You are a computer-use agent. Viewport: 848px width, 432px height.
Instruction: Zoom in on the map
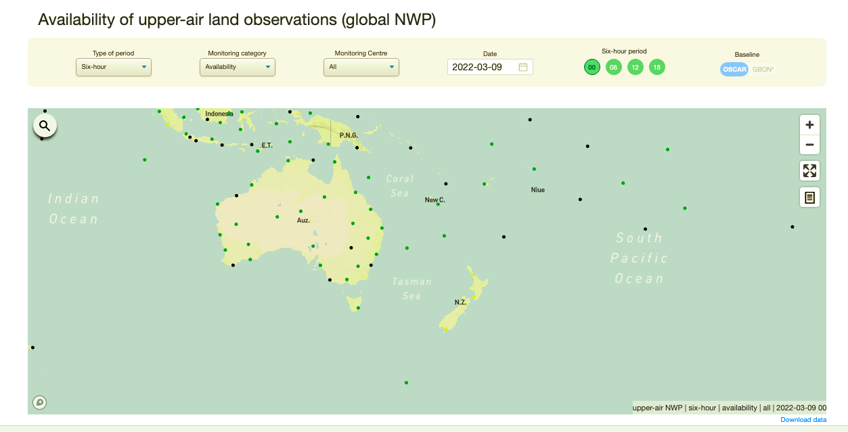coord(809,124)
